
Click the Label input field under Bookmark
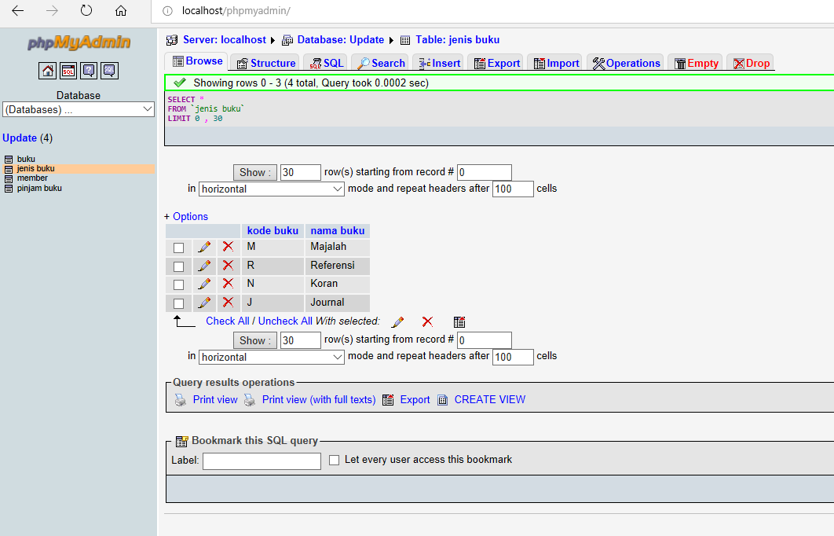(x=261, y=461)
